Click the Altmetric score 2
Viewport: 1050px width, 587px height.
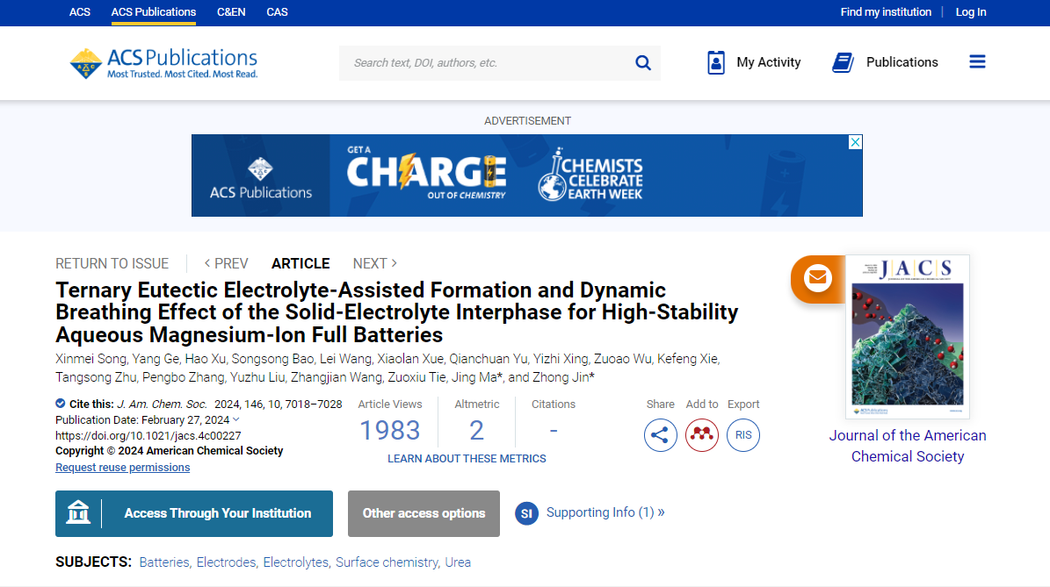476,431
